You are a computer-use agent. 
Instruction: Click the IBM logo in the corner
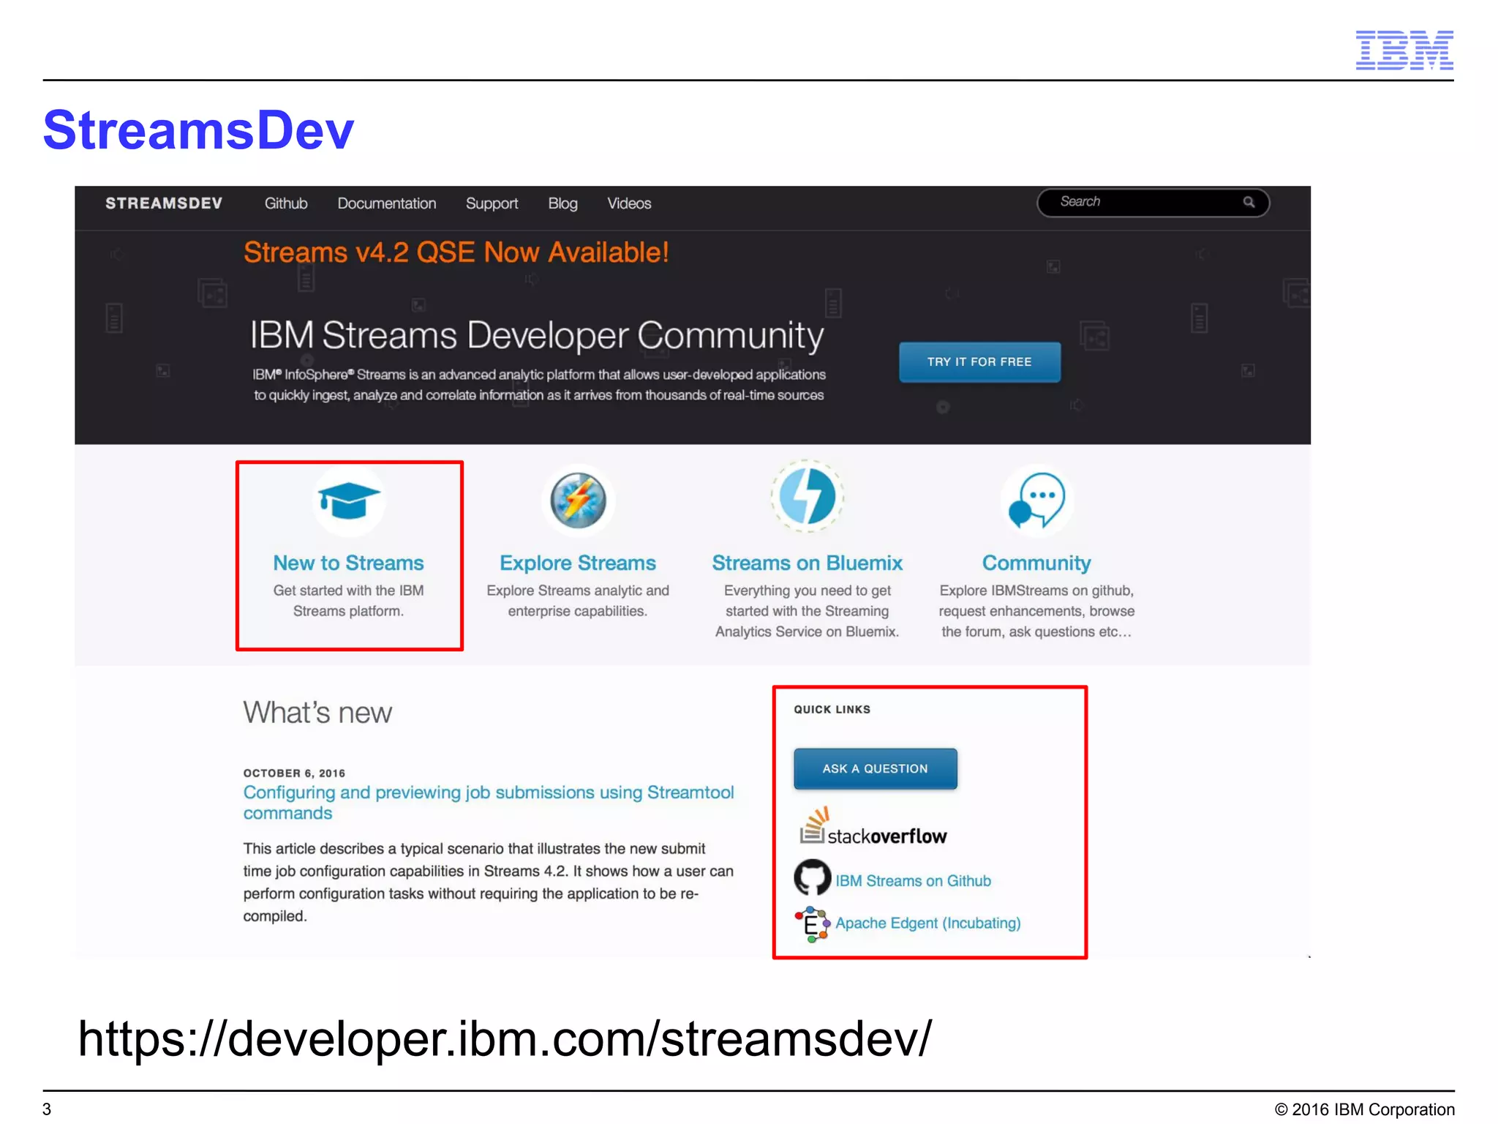[1404, 50]
